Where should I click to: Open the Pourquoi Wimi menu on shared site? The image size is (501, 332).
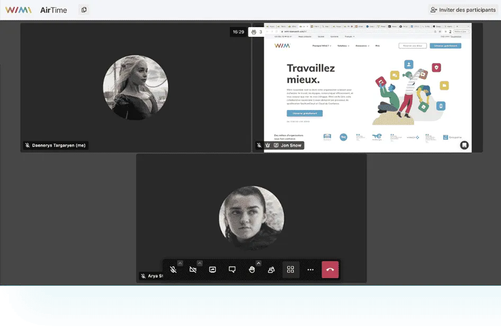(x=322, y=46)
